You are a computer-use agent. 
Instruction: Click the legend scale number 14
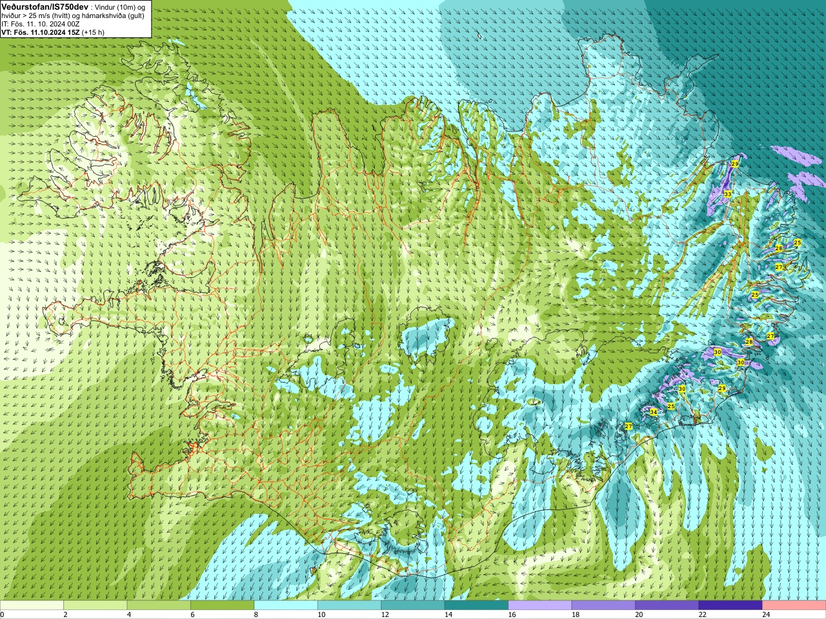pyautogui.click(x=448, y=614)
